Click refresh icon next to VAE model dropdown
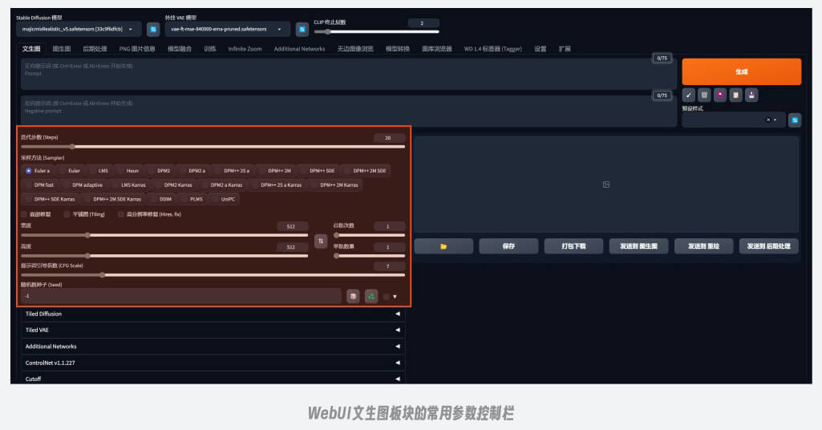Image resolution: width=822 pixels, height=430 pixels. 302,29
